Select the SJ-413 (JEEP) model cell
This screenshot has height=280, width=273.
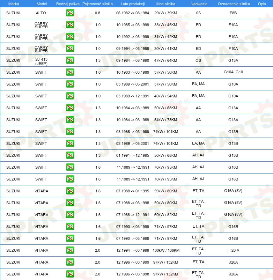41,61
